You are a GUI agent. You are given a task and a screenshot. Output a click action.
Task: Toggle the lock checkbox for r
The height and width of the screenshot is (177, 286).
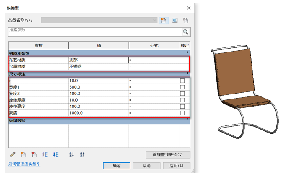[x=182, y=81]
